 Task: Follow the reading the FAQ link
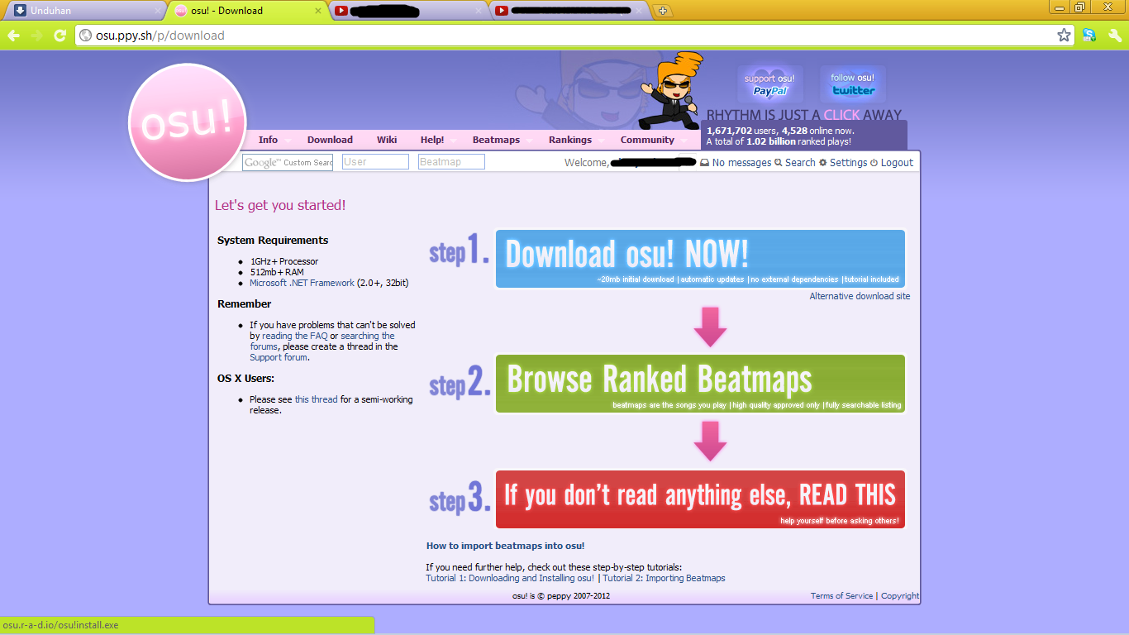click(x=295, y=336)
